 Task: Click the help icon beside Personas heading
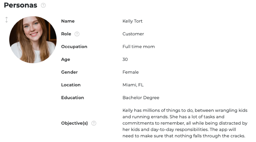click(x=43, y=5)
